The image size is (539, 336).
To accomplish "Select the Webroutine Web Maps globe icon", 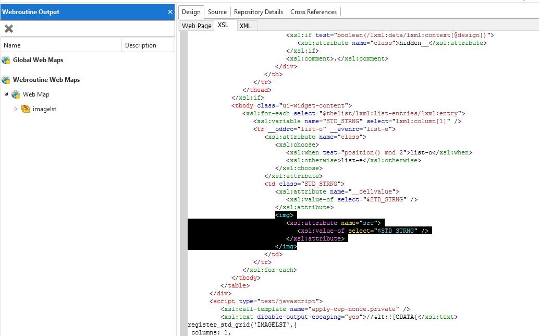I will coord(6,80).
